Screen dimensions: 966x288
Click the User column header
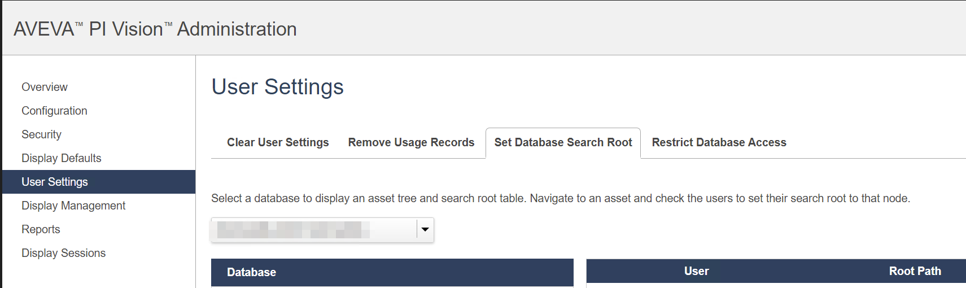point(696,271)
